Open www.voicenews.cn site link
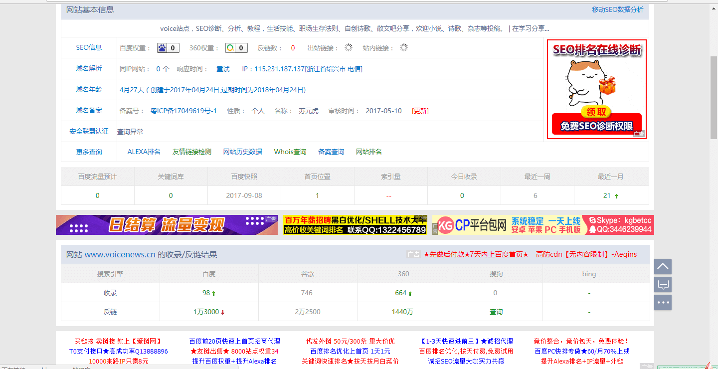The image size is (718, 369). coord(120,254)
